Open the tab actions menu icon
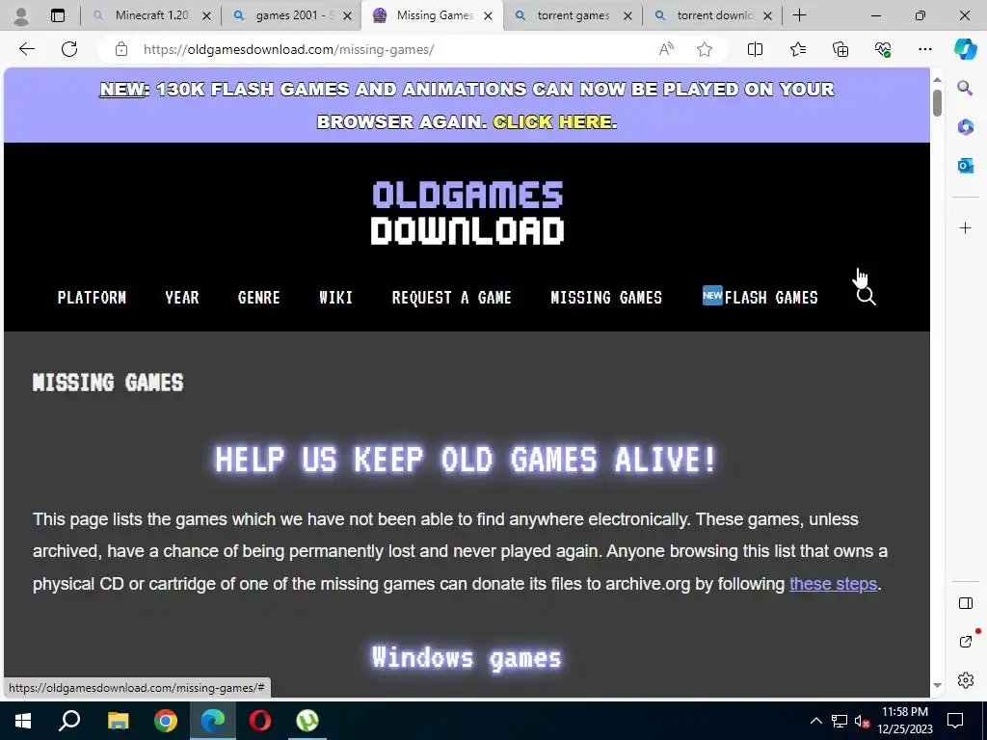Image resolution: width=987 pixels, height=740 pixels. click(x=58, y=15)
